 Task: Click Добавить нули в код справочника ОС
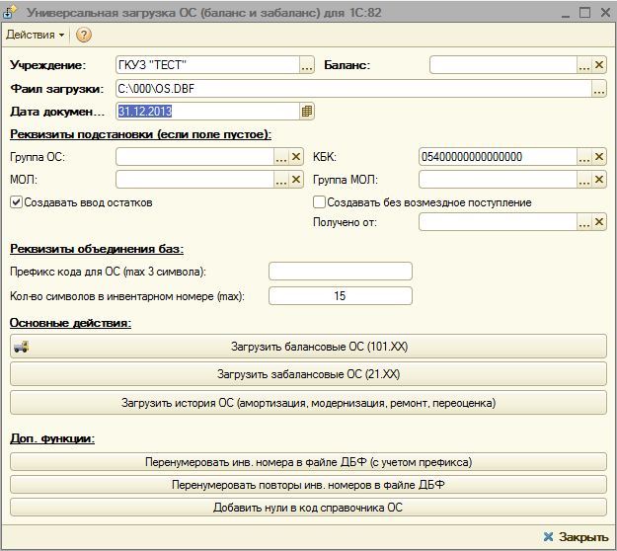click(308, 508)
